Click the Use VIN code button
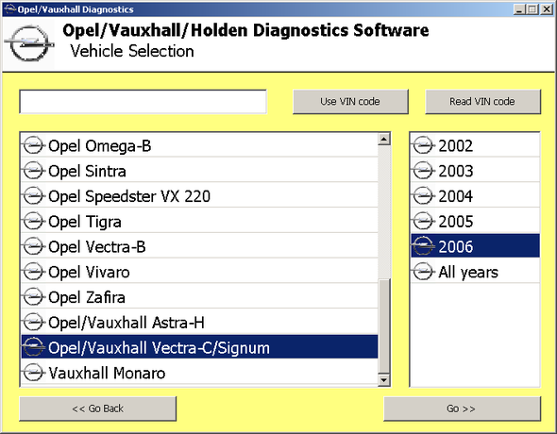The width and height of the screenshot is (557, 434). click(350, 102)
